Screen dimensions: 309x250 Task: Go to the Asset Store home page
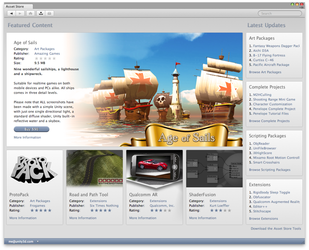31,13
